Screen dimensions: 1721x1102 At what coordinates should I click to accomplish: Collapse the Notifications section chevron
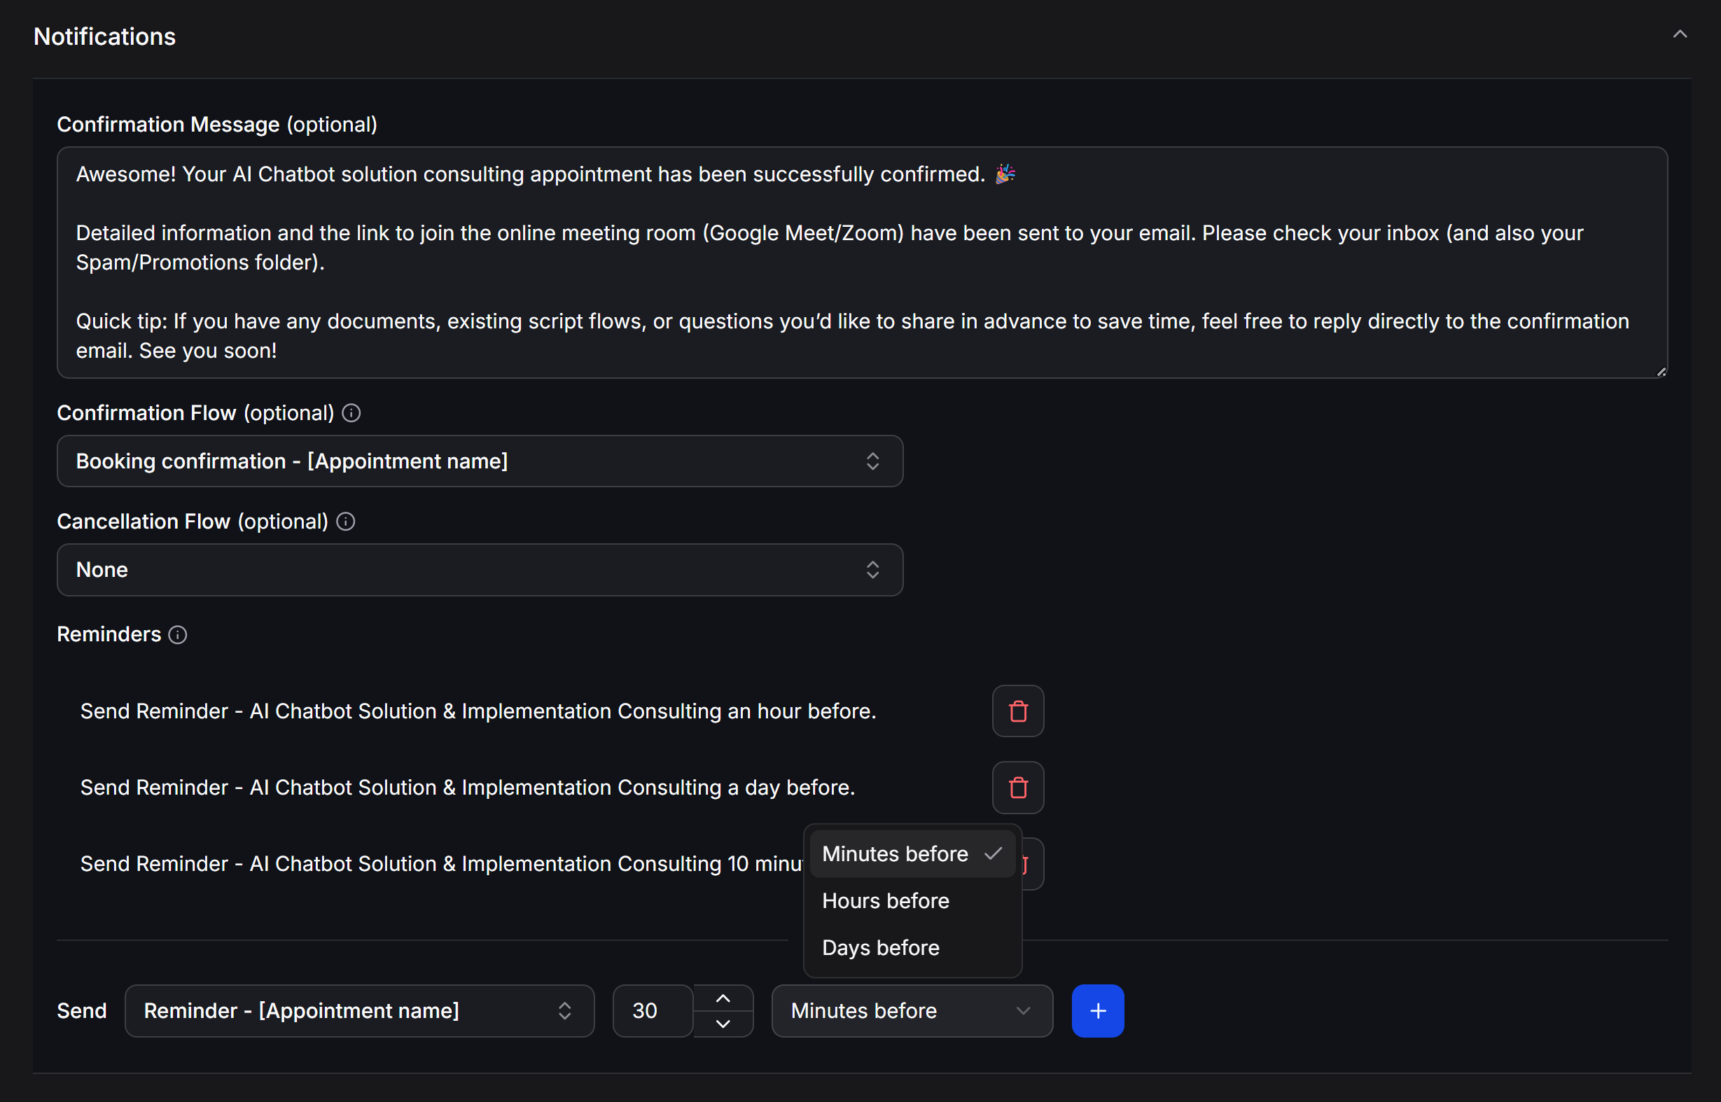pos(1680,34)
